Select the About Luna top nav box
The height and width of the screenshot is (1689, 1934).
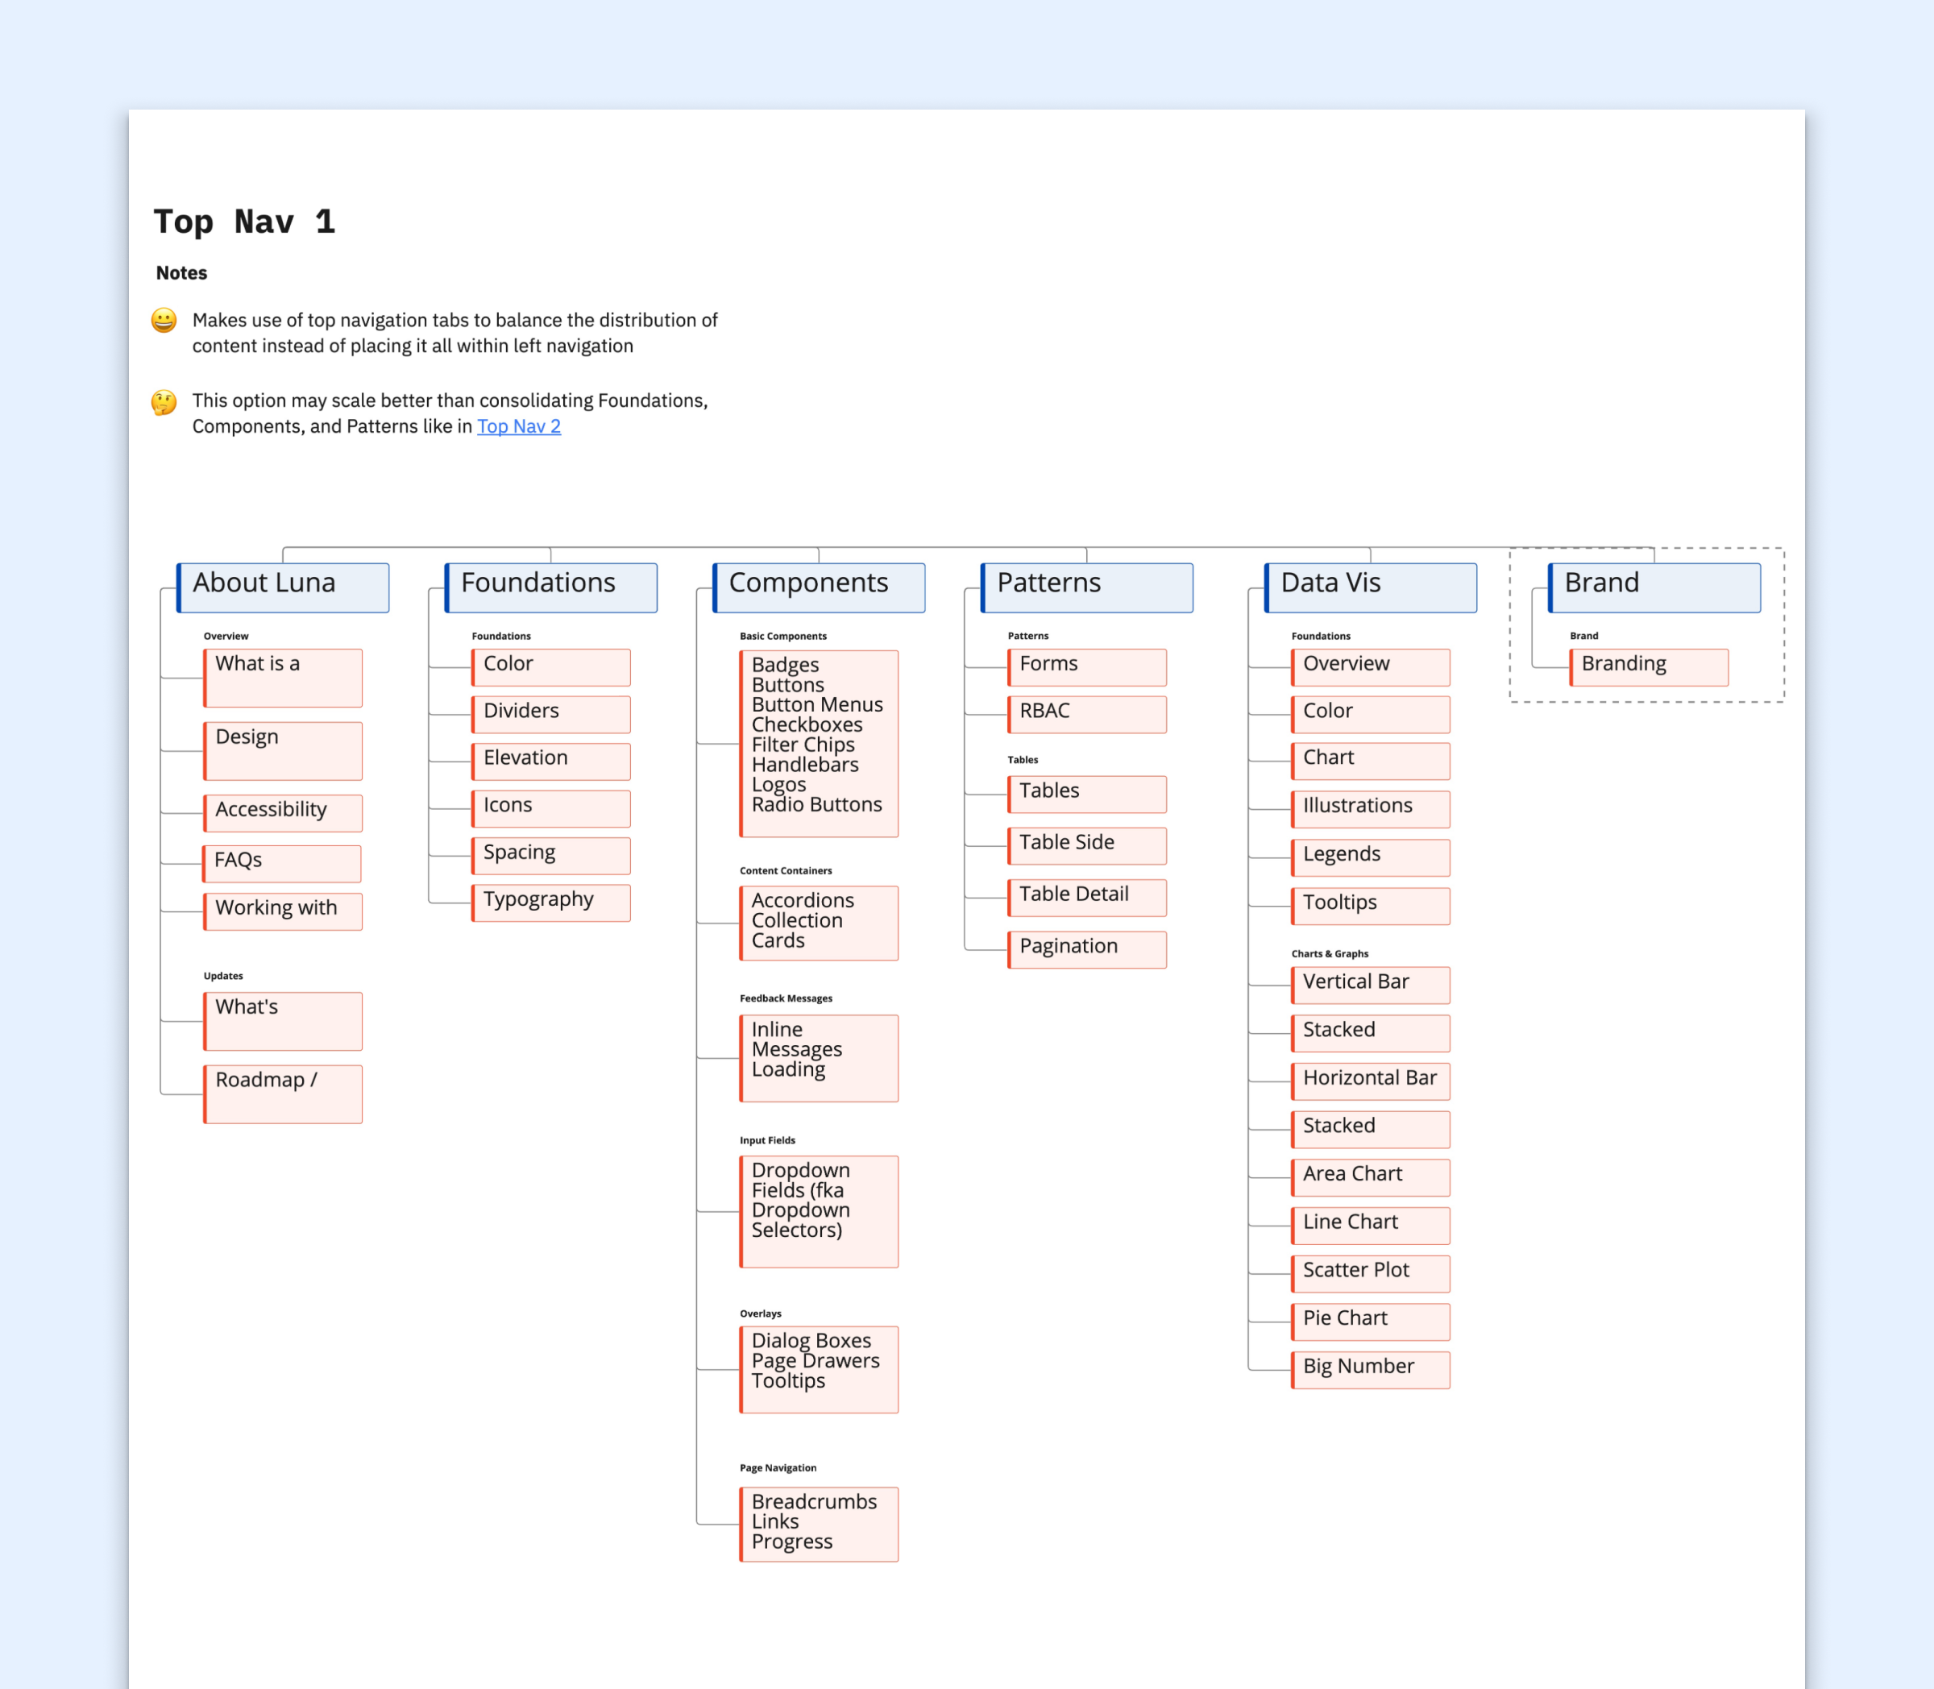click(283, 587)
